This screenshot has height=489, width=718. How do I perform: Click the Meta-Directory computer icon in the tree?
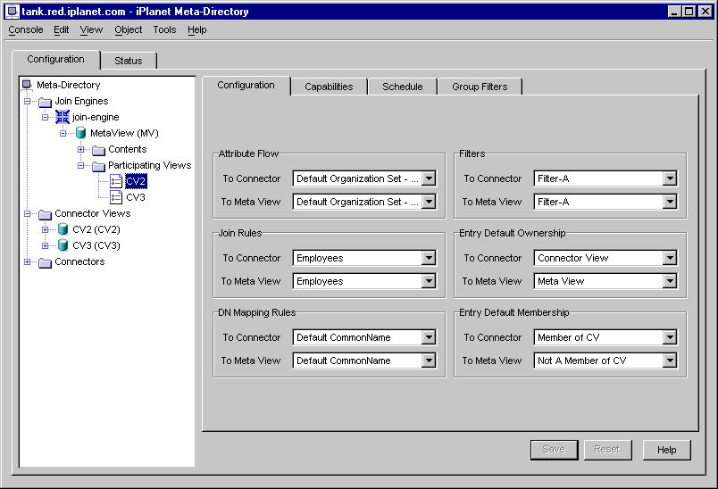(27, 85)
